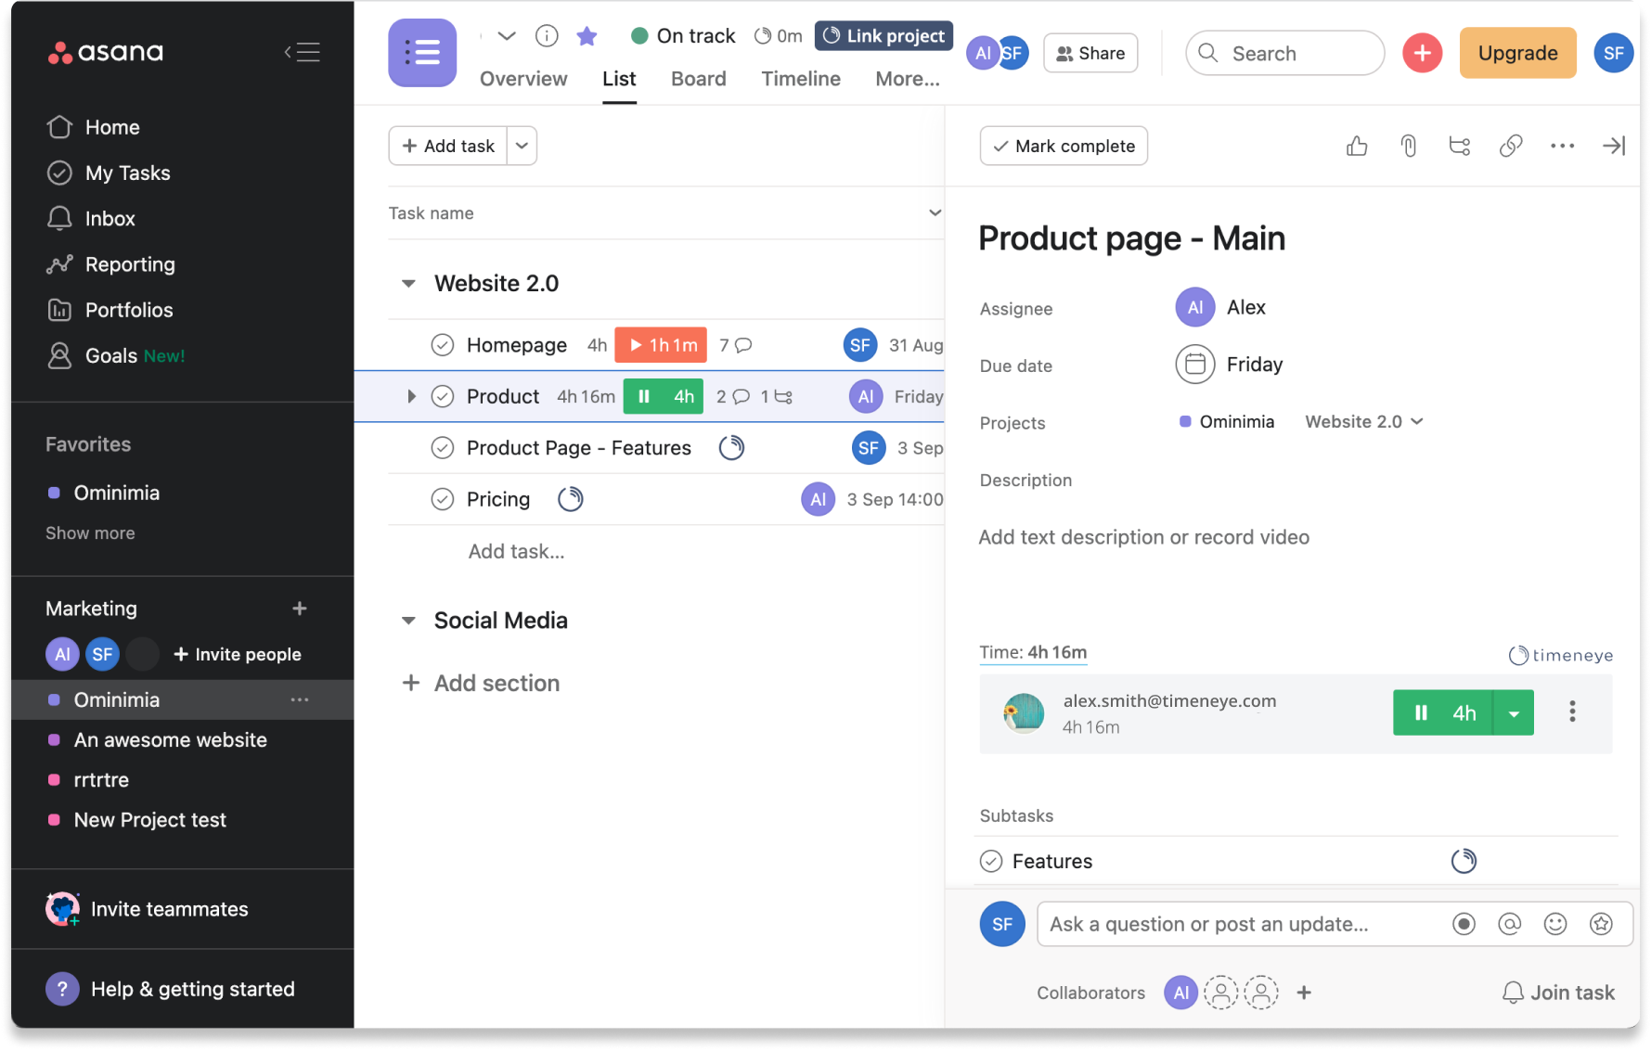Collapse the Social Media section
Screen dimensions: 1651x1051
(408, 621)
